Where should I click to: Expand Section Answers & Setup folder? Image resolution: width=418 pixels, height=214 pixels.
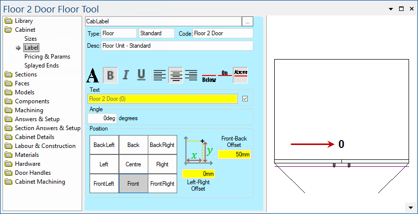(43, 128)
